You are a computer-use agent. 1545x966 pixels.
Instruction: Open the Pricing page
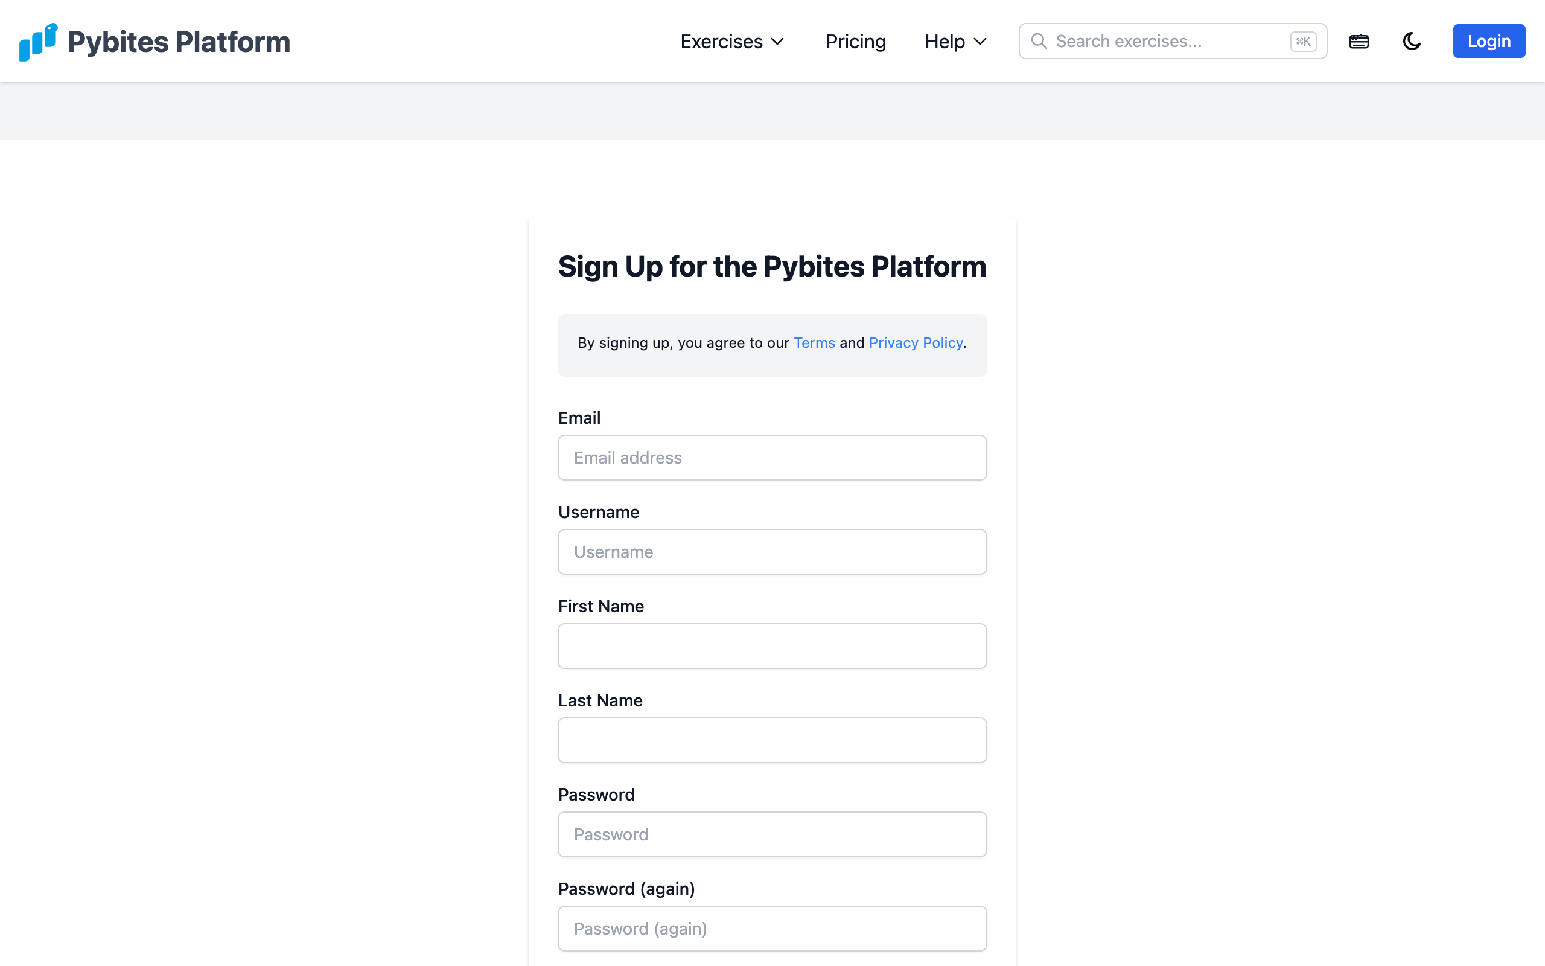click(856, 41)
